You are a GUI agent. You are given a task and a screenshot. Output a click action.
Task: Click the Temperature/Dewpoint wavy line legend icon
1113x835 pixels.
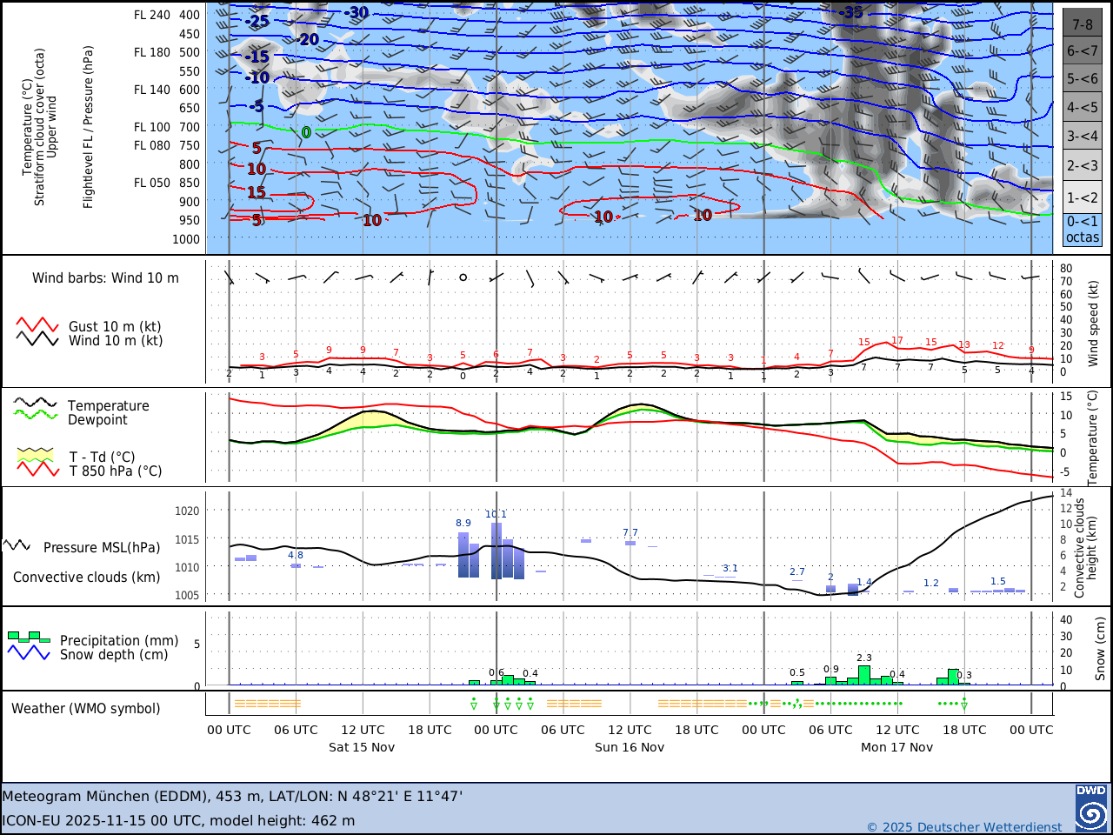click(36, 410)
